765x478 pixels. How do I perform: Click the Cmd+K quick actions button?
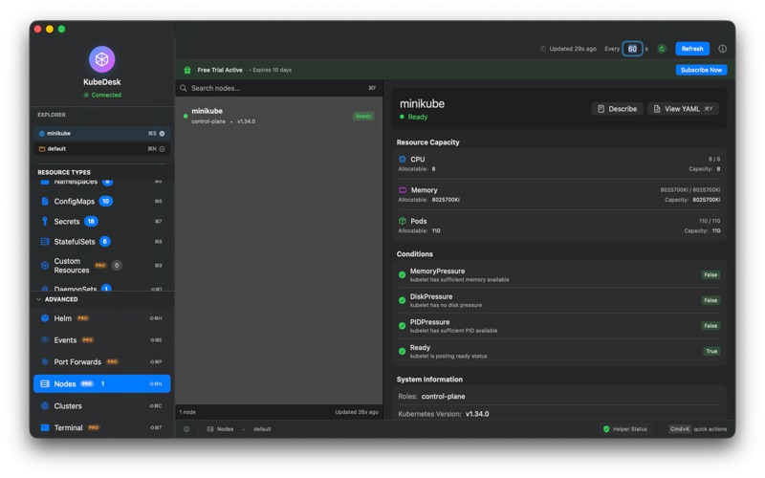(x=698, y=429)
